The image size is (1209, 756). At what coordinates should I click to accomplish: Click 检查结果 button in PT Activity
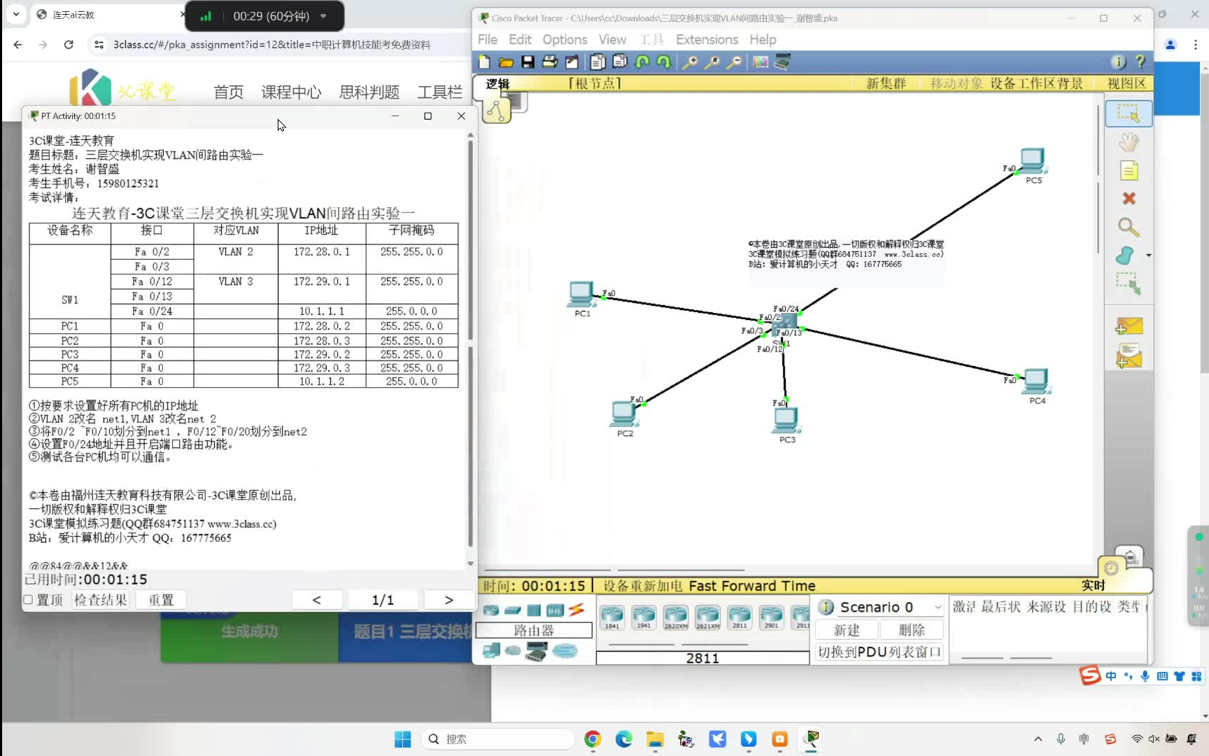101,600
